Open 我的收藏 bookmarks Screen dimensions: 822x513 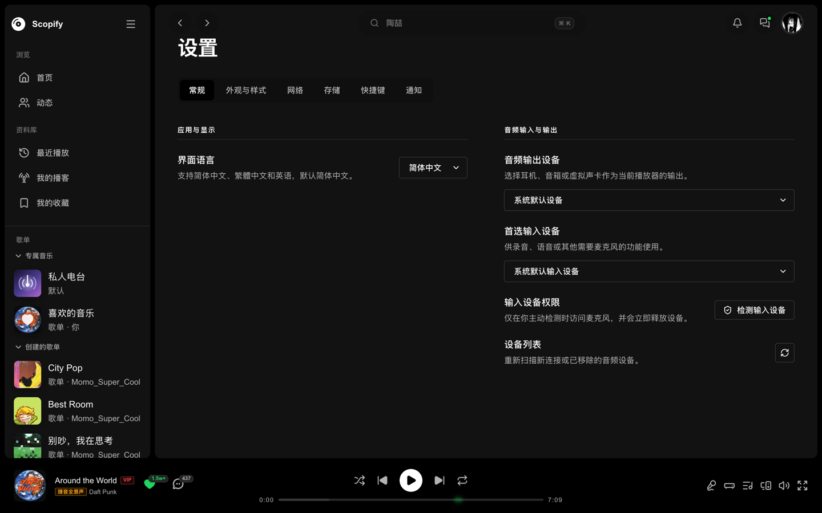pyautogui.click(x=77, y=203)
